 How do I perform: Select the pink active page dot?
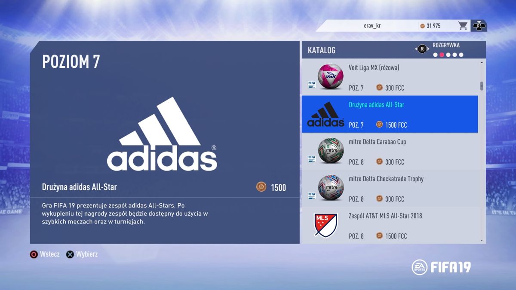pos(442,55)
